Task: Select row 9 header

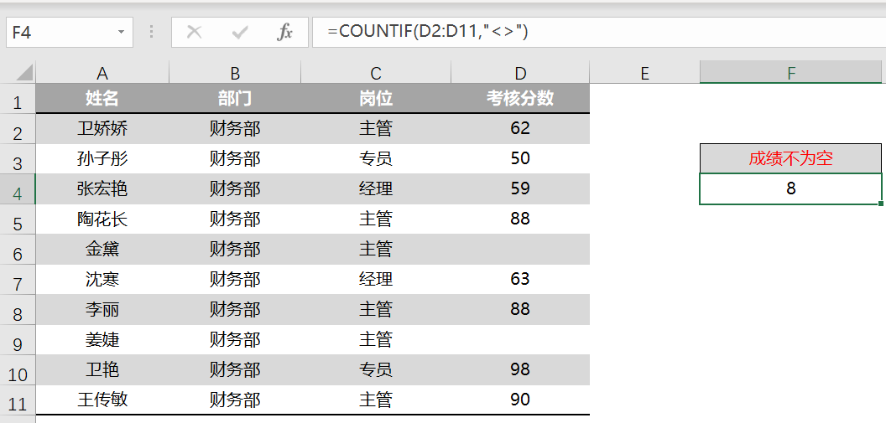Action: (x=18, y=340)
